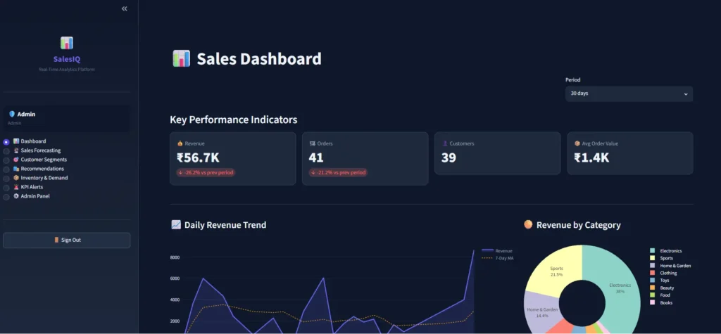Screen dimensions: 721x334
Task: Click the Beauty orange swatch in legend
Action: pyautogui.click(x=652, y=288)
